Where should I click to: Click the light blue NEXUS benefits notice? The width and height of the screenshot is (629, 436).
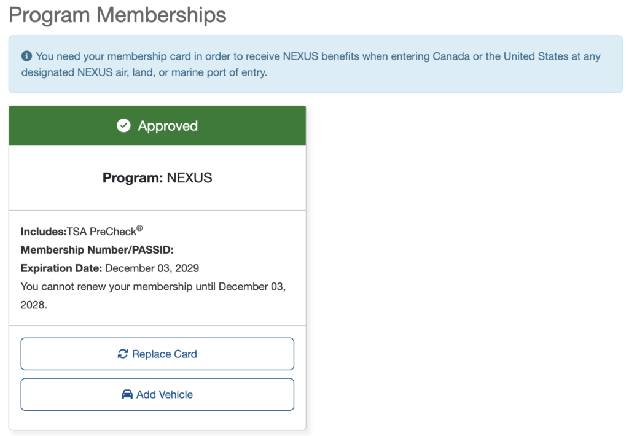314,64
